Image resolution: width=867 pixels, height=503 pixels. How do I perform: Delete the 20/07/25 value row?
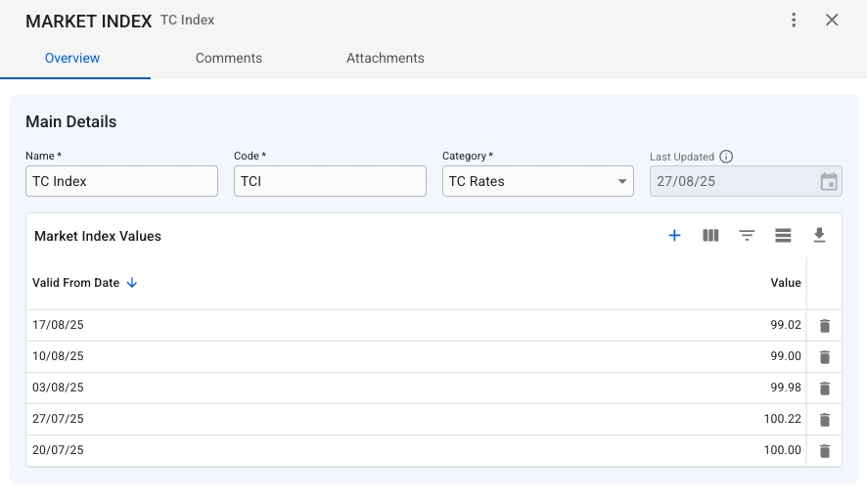(824, 451)
